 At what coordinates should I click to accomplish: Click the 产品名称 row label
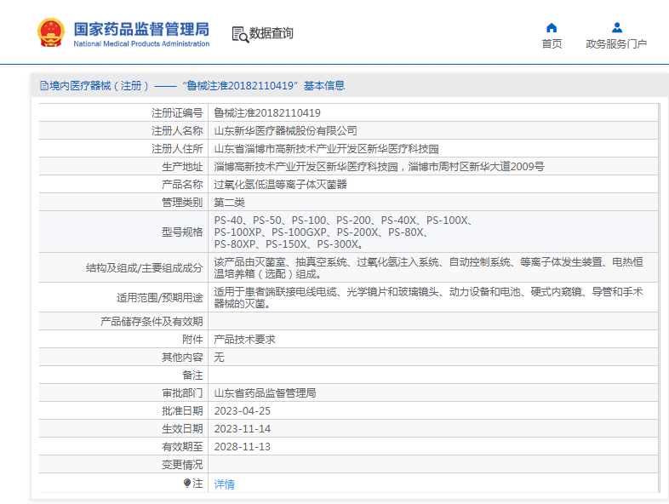182,185
